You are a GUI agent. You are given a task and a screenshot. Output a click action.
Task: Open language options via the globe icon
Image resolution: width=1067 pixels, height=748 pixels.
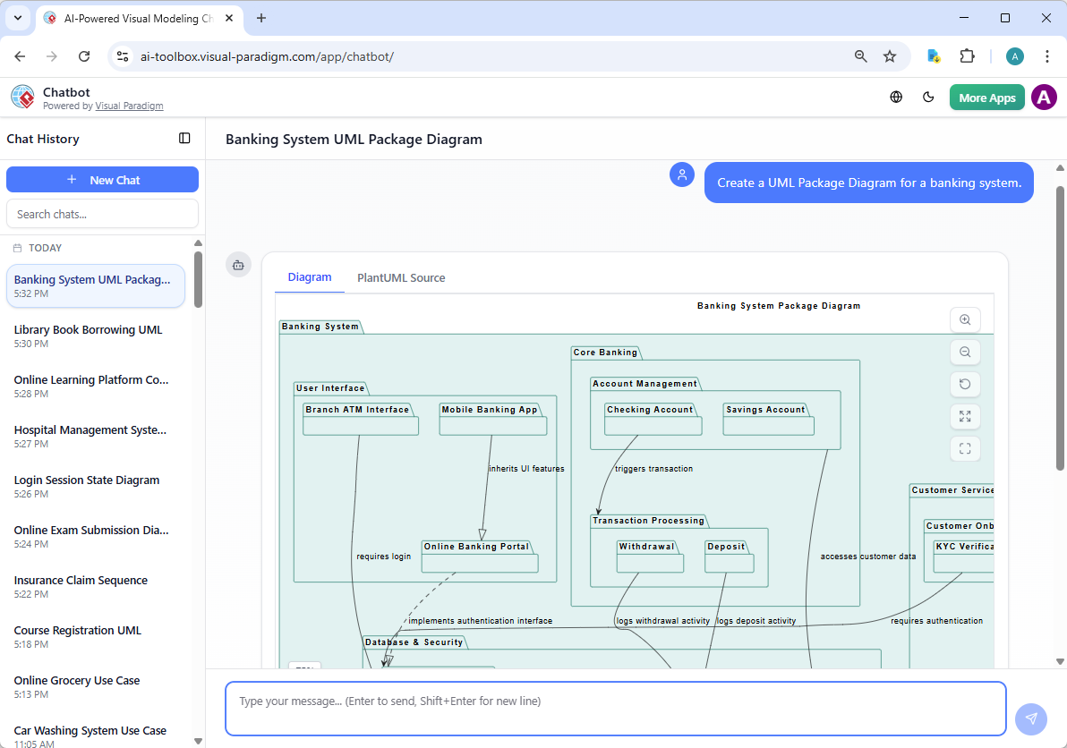pyautogui.click(x=896, y=97)
